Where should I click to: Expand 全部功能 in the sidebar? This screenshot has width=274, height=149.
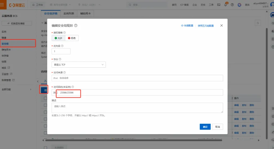click(x=17, y=90)
